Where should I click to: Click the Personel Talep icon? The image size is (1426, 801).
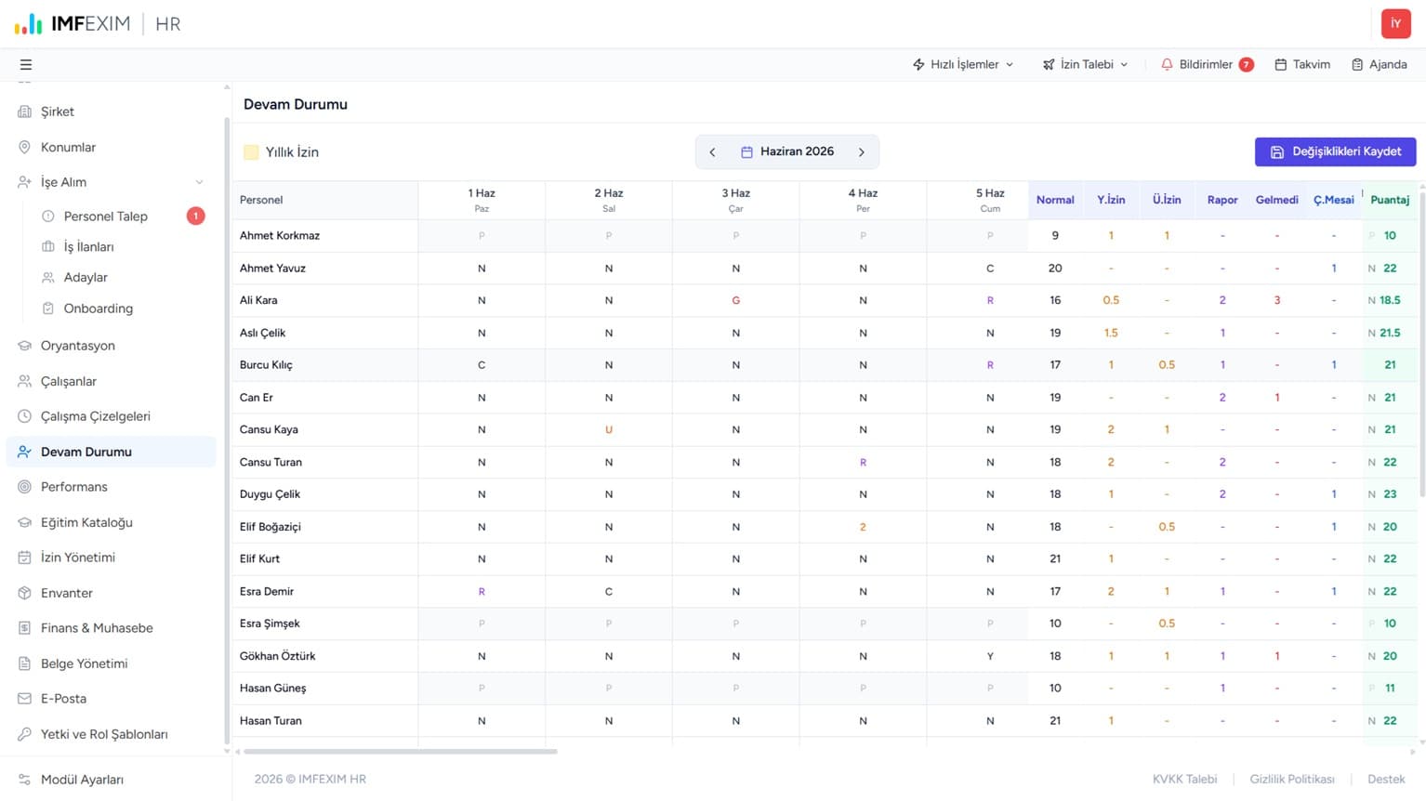point(48,217)
